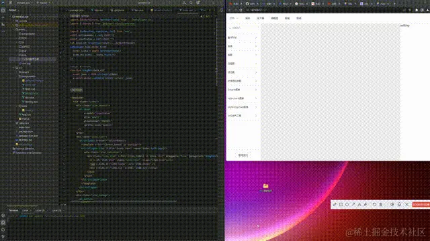Screen dimensions: 430x241
Task: Toggle the microphone in recorder toolbar
Action: click(399, 204)
